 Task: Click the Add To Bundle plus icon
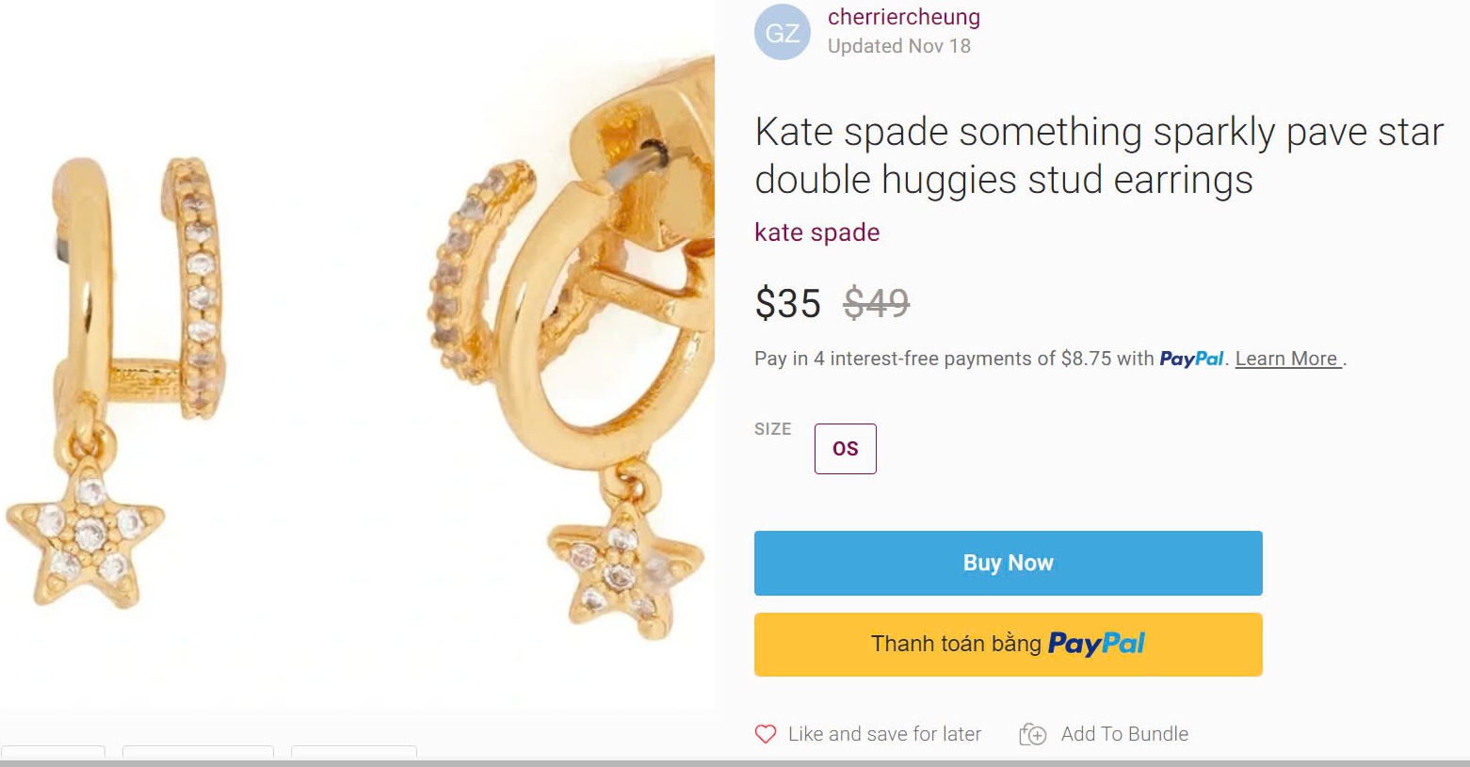pyautogui.click(x=1032, y=734)
